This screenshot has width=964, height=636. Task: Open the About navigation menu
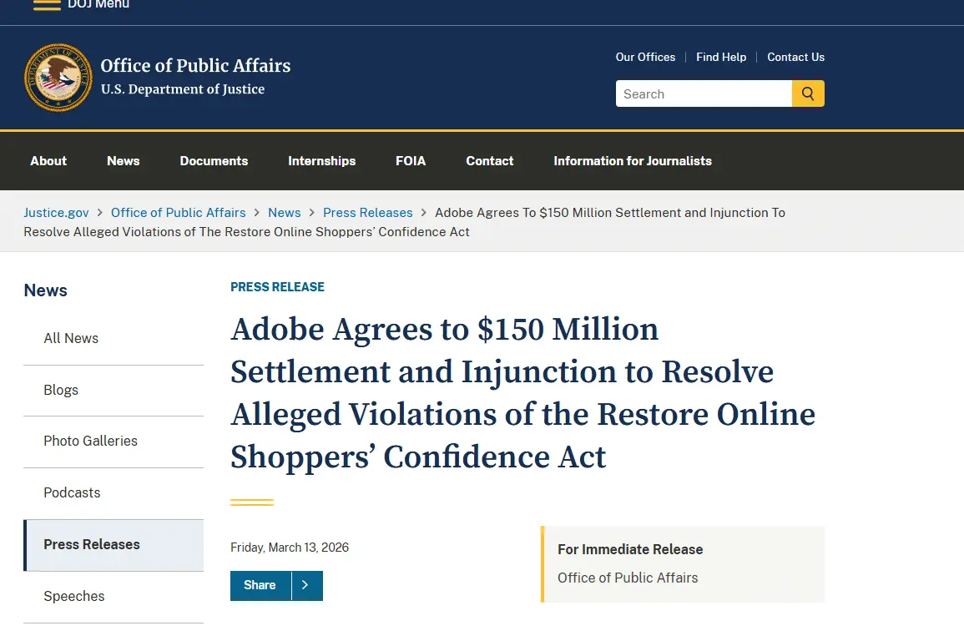point(48,160)
